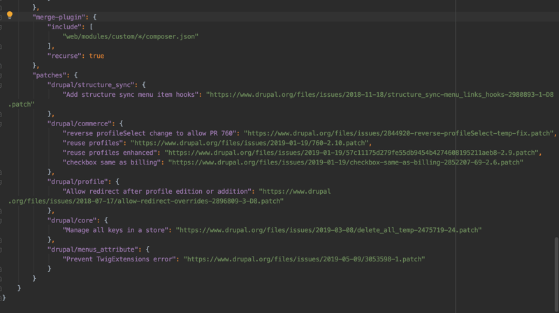Open the checkbox-same-as-billing patch URL
The image size is (559, 313).
click(x=346, y=162)
